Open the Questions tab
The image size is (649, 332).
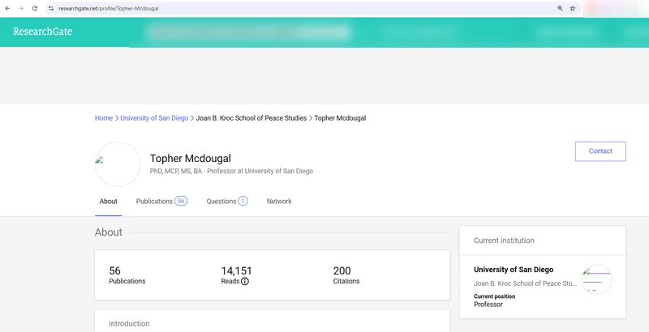(227, 202)
